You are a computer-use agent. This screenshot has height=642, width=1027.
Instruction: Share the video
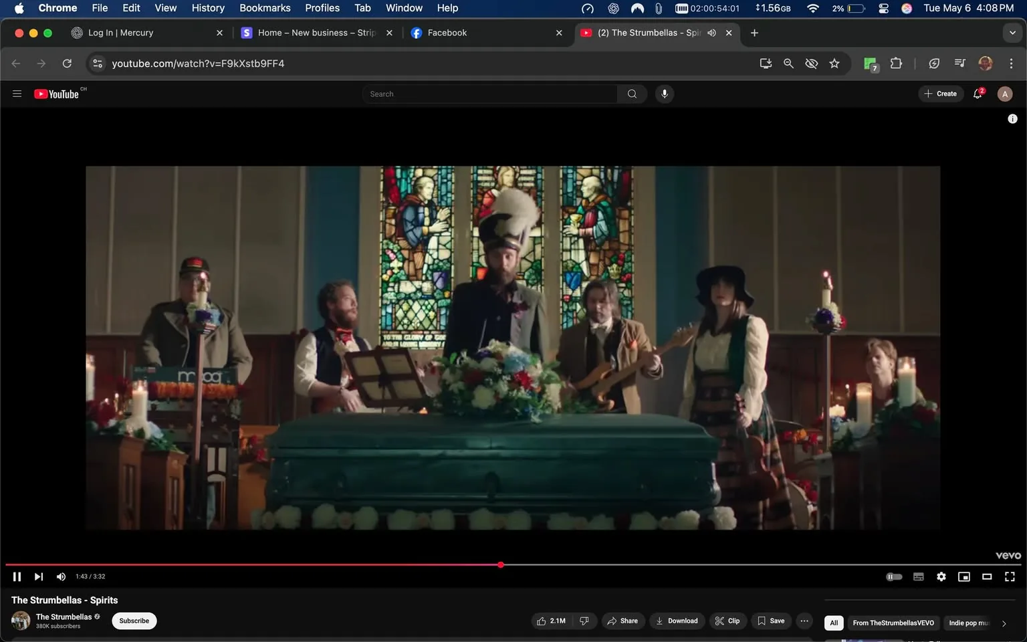coord(622,621)
